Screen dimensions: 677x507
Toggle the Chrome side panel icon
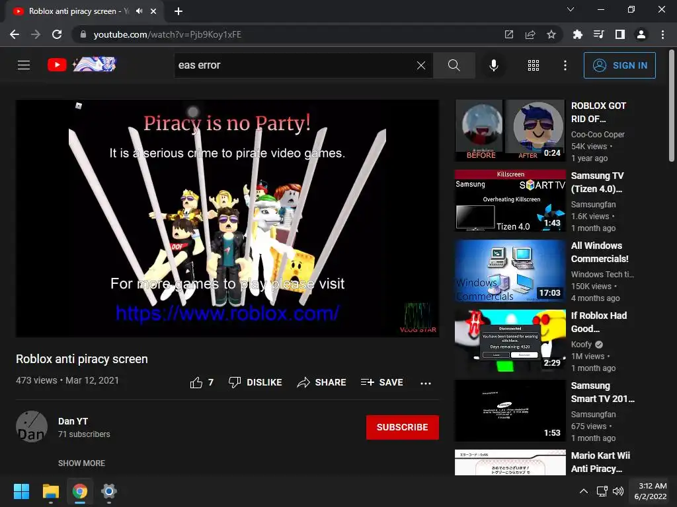[x=620, y=34]
